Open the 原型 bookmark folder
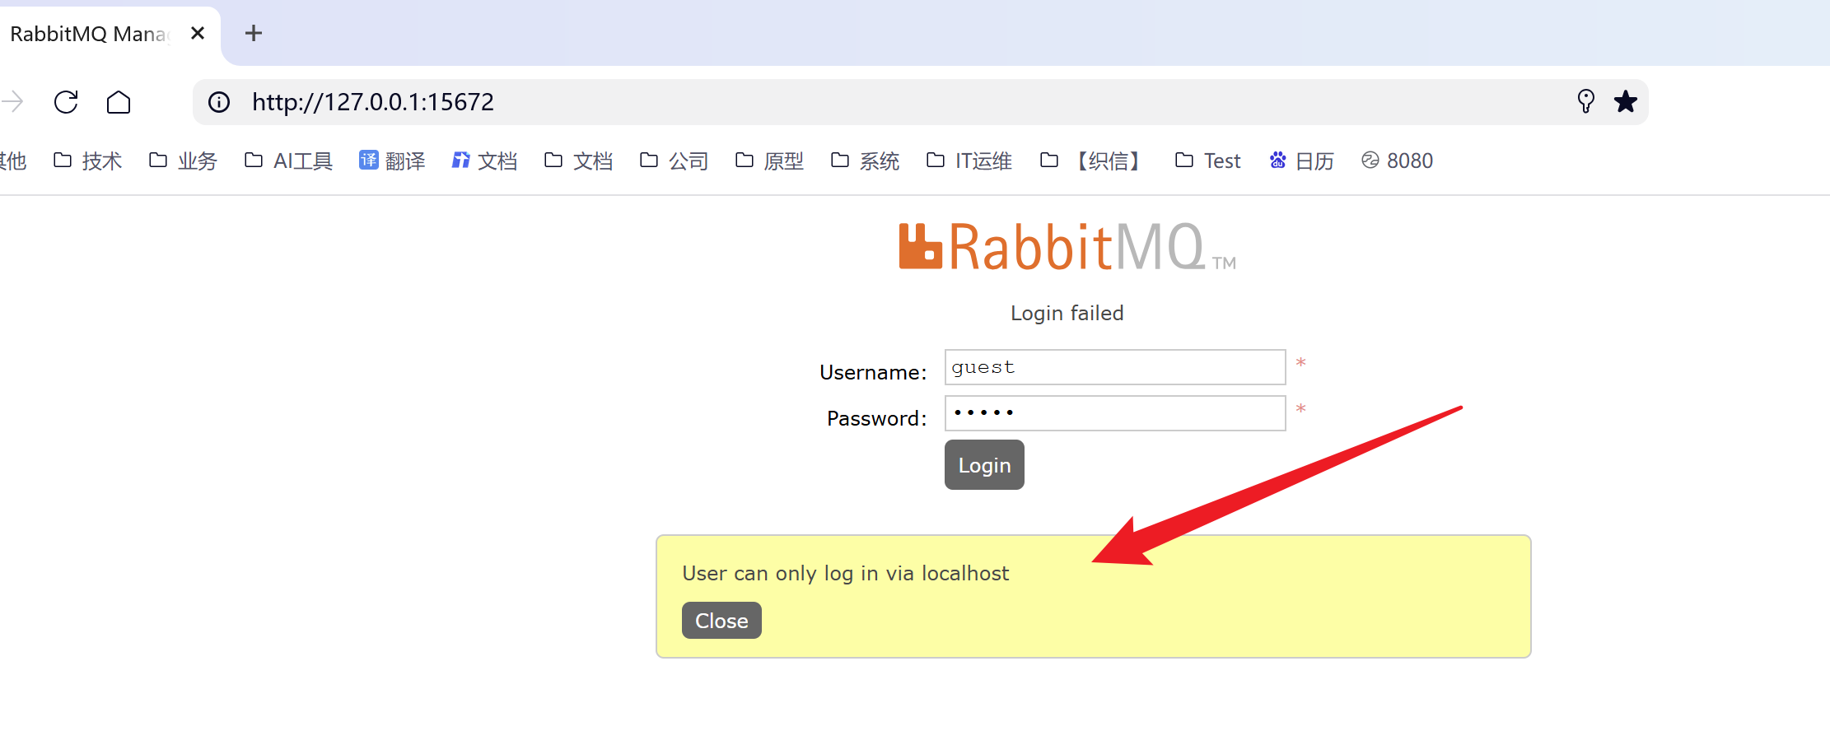 769,161
